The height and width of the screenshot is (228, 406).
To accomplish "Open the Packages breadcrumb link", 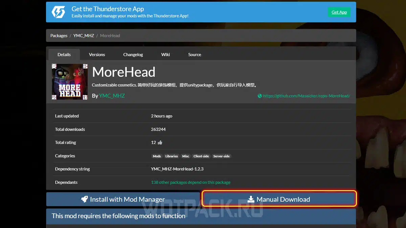I will point(59,35).
